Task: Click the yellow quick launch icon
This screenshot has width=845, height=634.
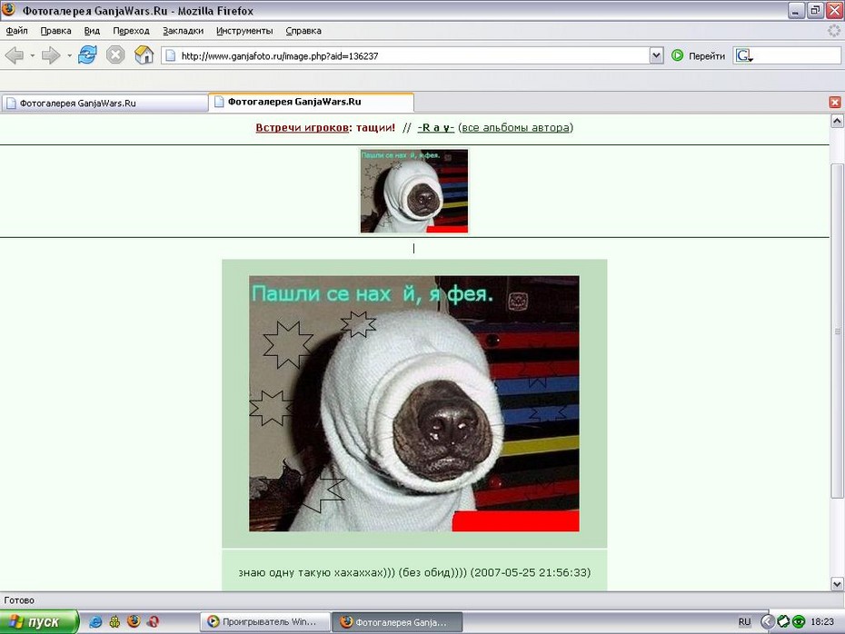Action: 114,621
